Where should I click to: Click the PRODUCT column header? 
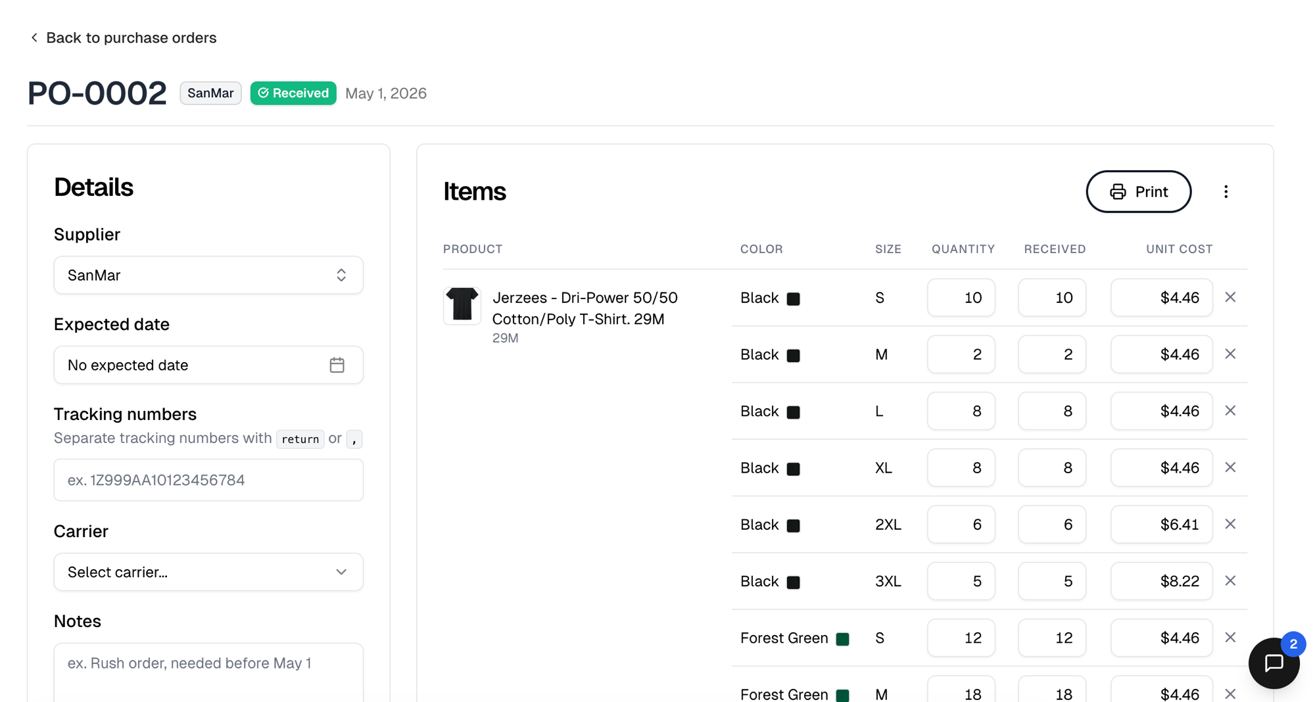click(x=473, y=249)
